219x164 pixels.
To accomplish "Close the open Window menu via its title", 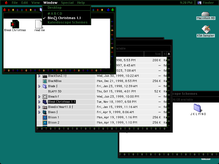I will click(50, 3).
